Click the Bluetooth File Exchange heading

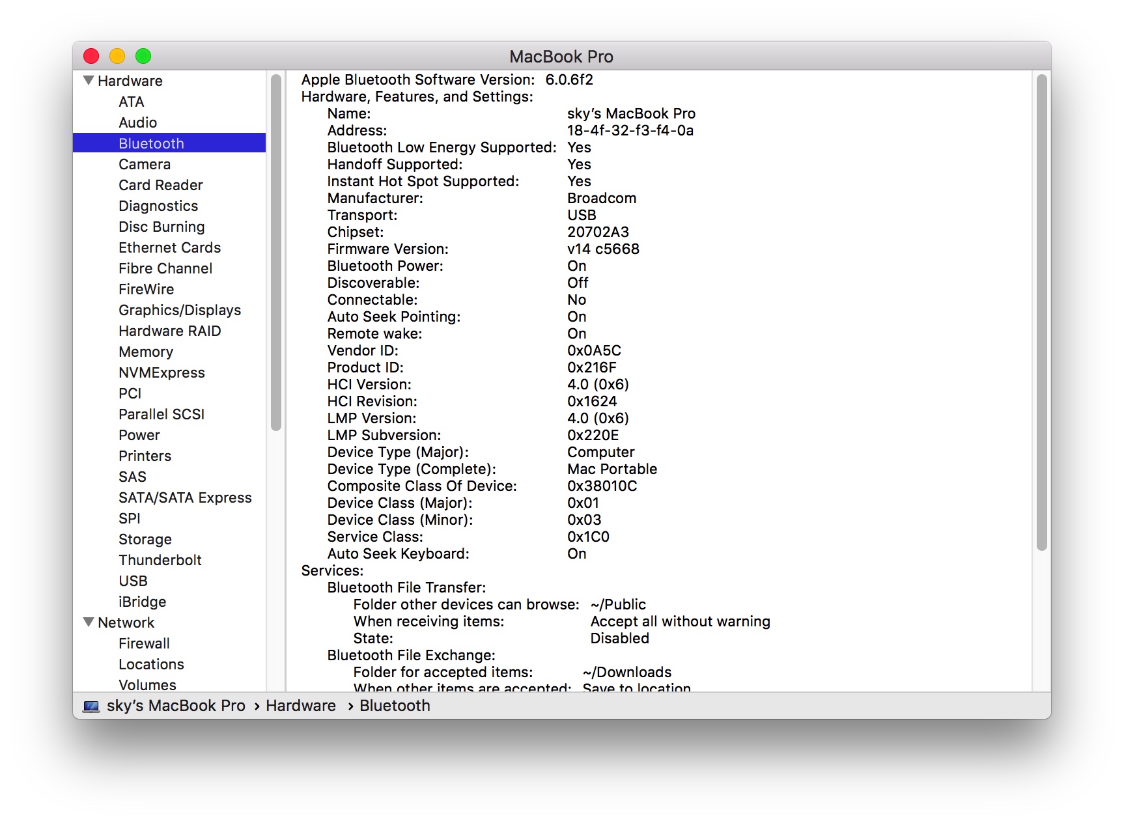click(x=412, y=655)
